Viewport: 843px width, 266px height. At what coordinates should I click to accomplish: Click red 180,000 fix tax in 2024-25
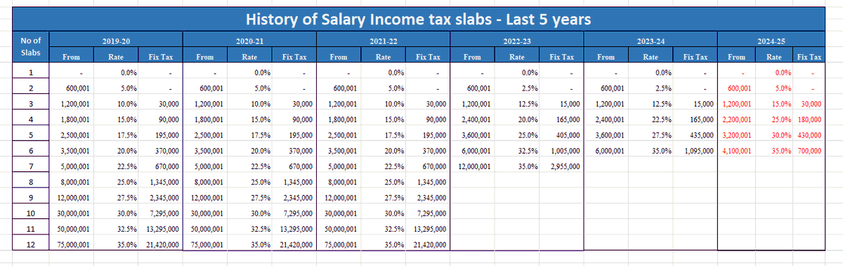click(x=809, y=120)
